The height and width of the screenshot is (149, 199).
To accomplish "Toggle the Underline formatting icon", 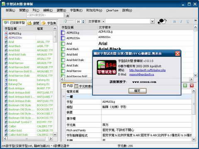I will 188,22.
